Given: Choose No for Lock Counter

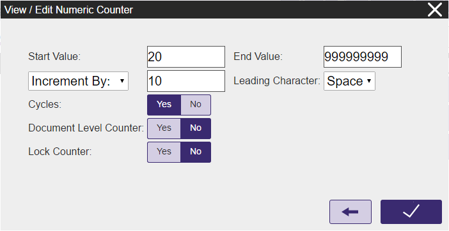Looking at the screenshot, I should tap(196, 152).
